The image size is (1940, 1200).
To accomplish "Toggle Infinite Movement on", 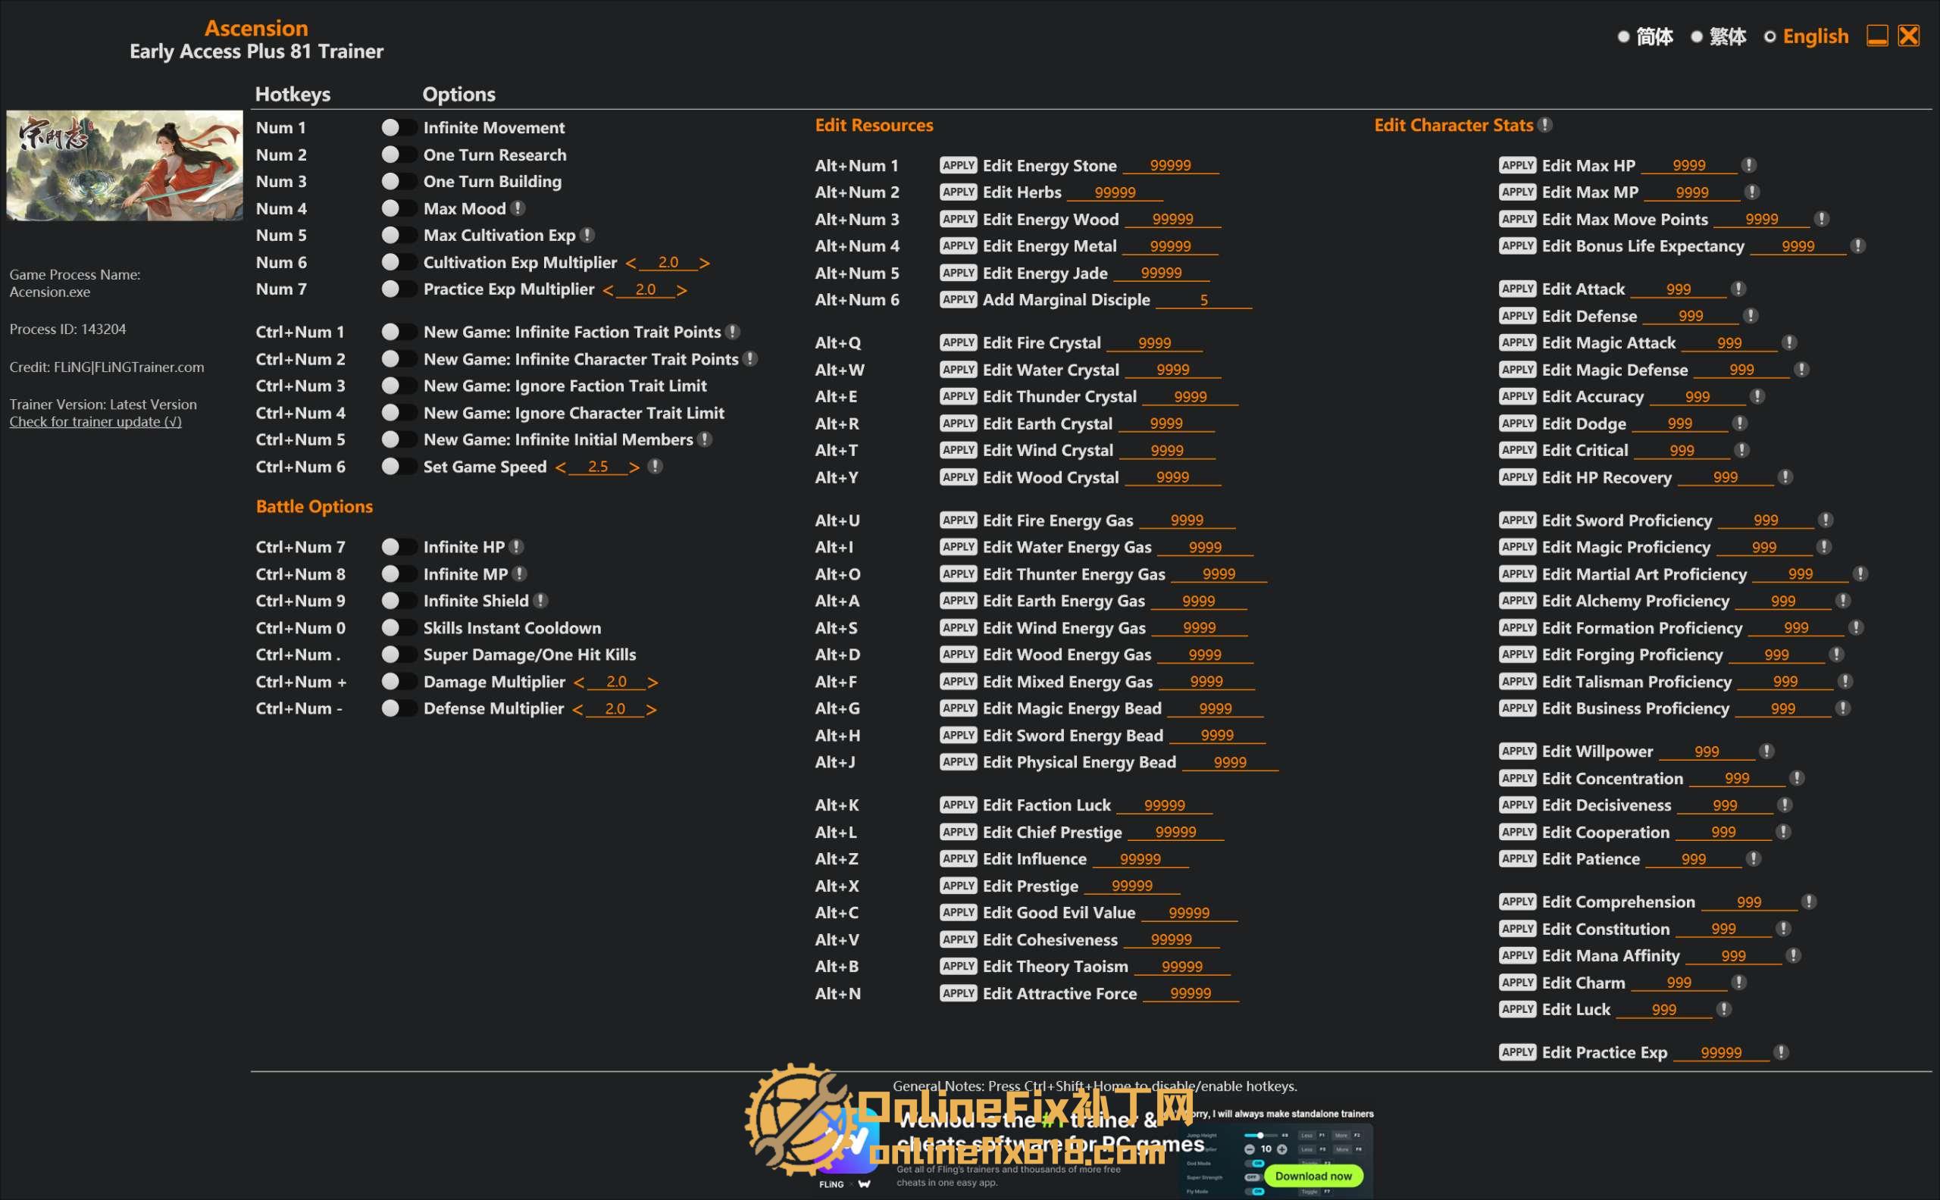I will [x=398, y=128].
